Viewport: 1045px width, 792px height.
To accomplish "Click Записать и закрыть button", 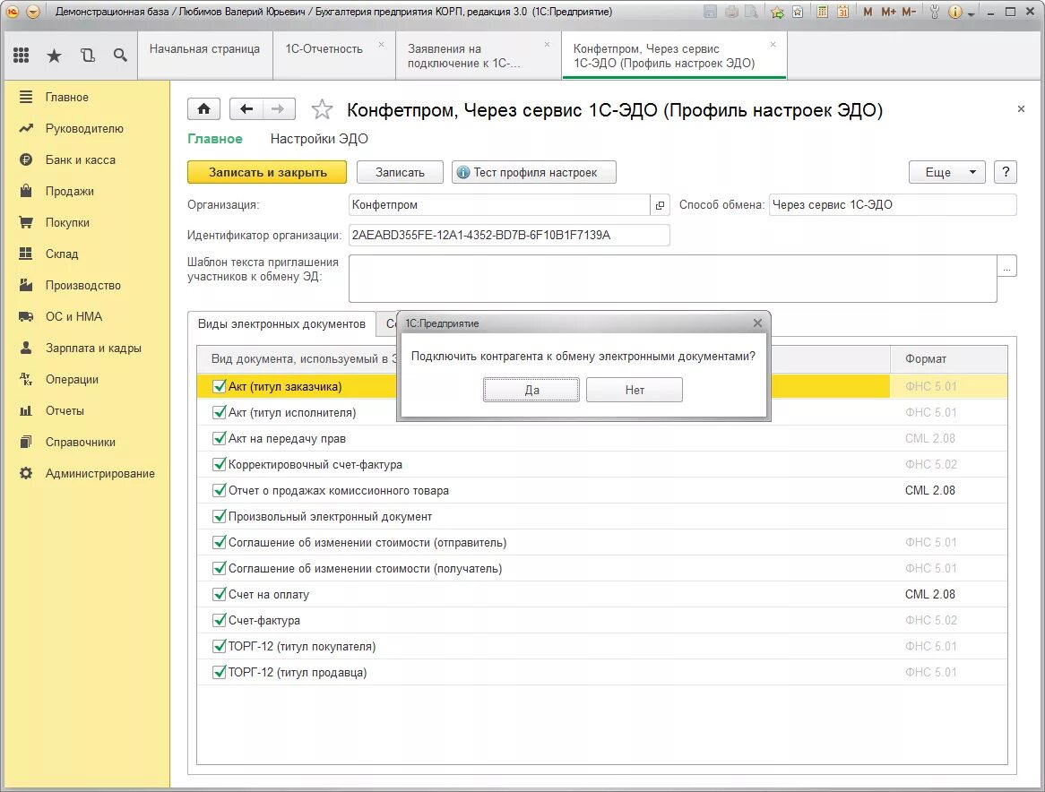I will coord(267,172).
